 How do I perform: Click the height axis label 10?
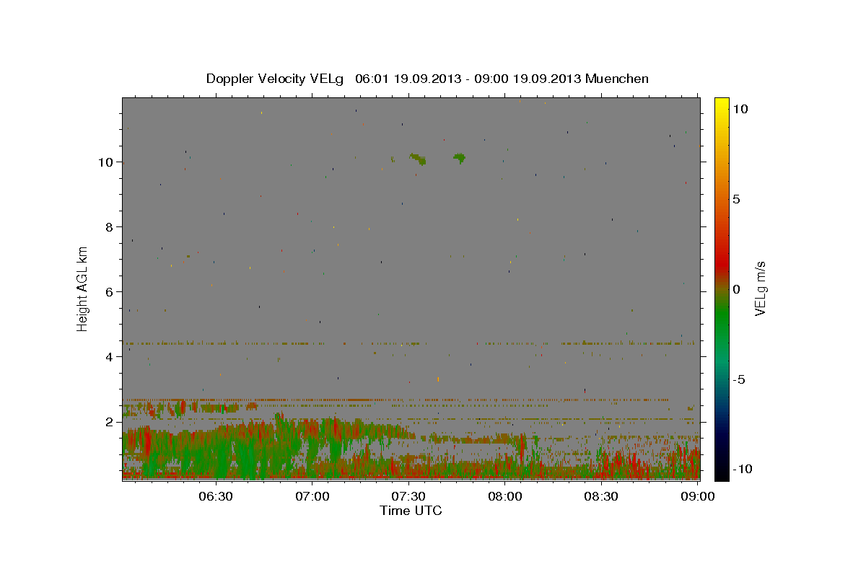click(106, 162)
